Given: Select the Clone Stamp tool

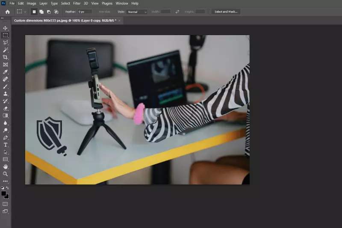Looking at the screenshot, I should [x=5, y=94].
